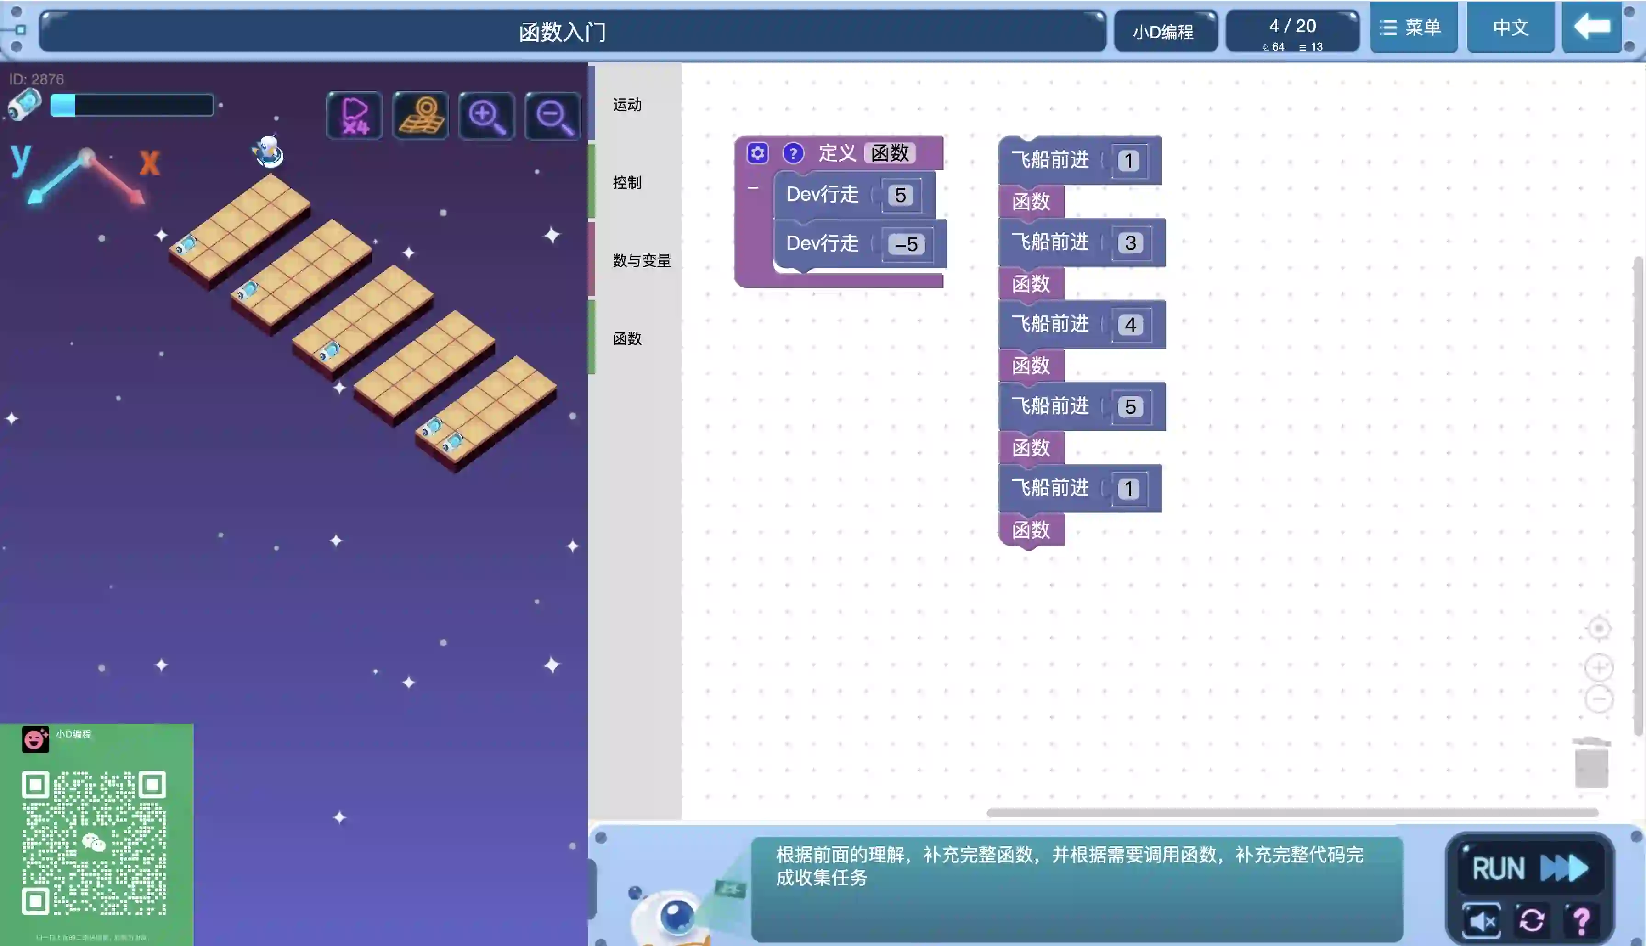This screenshot has width=1646, height=946.
Task: Switch language using the 中文 button
Action: pyautogui.click(x=1510, y=28)
